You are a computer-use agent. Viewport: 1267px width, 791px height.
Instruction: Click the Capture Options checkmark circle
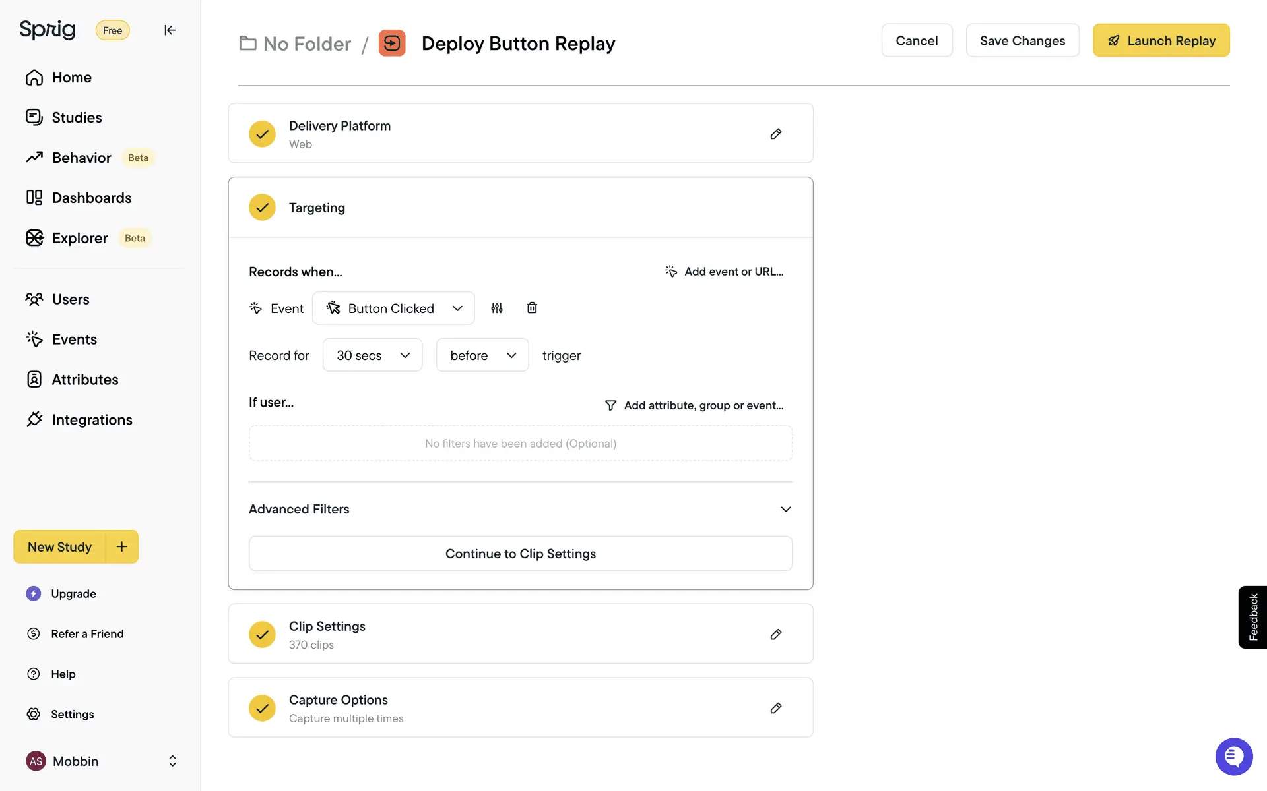[262, 708]
